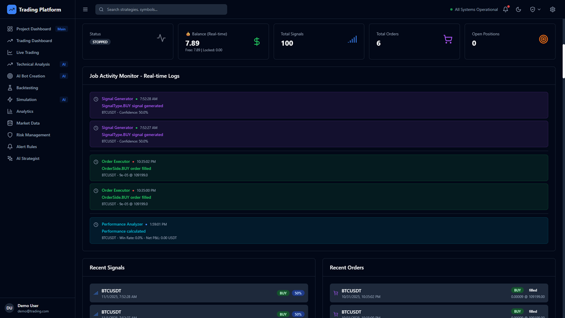The image size is (565, 318).
Task: Open Technical Analysis section
Action: tap(33, 64)
